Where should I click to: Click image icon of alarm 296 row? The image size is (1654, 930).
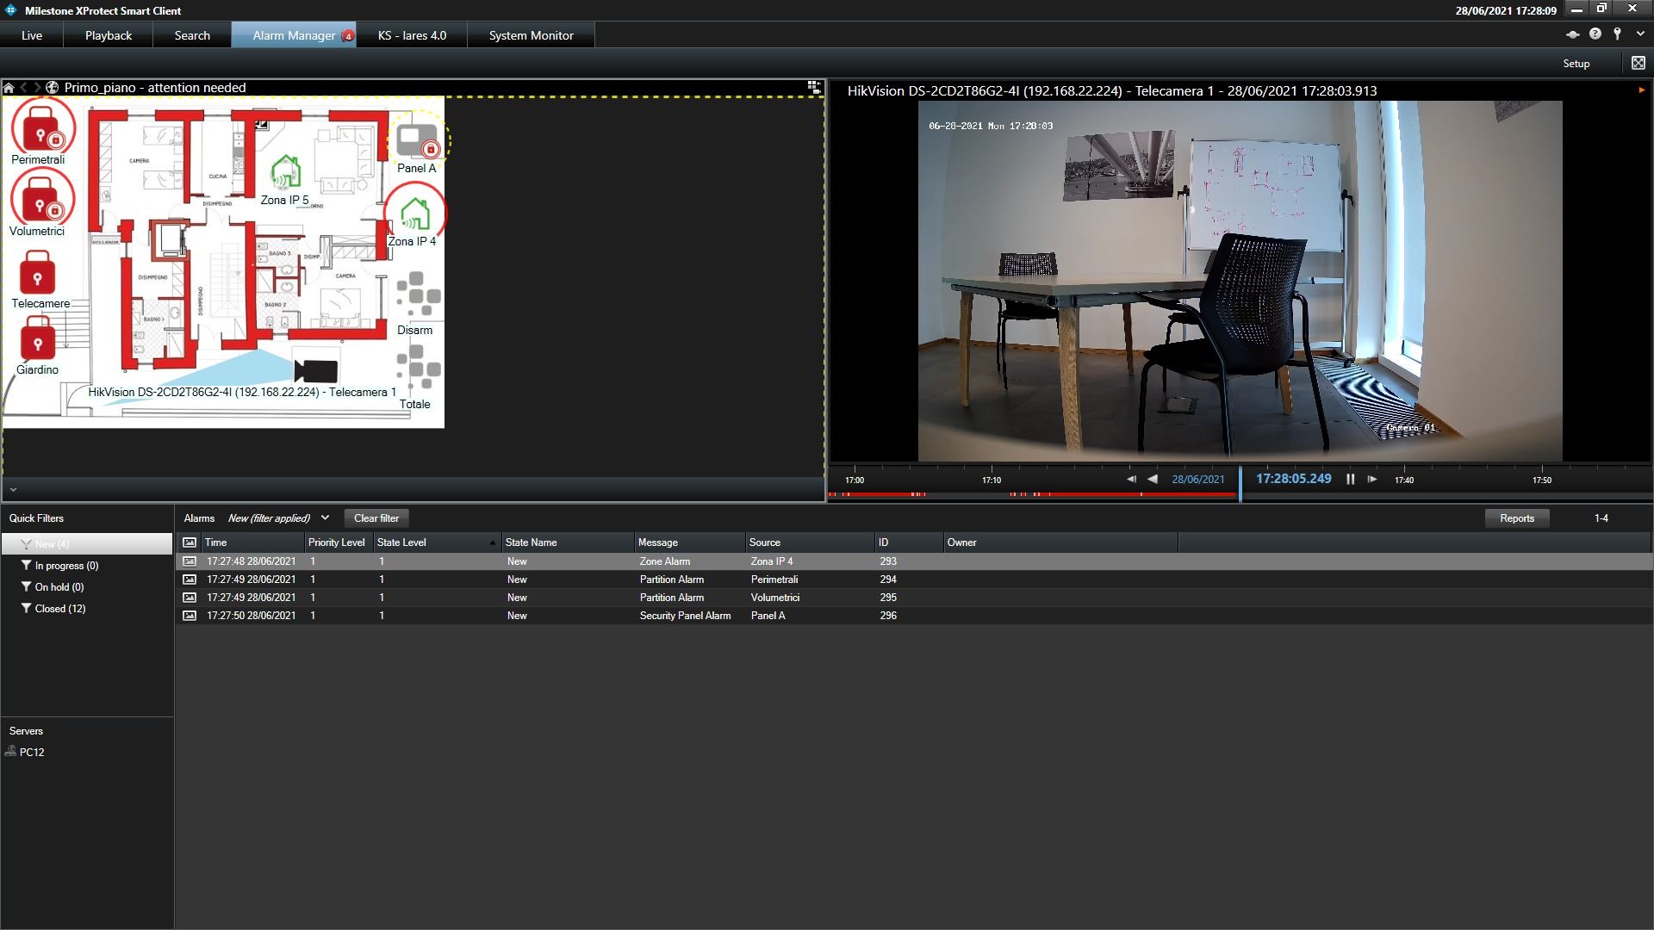(x=190, y=616)
